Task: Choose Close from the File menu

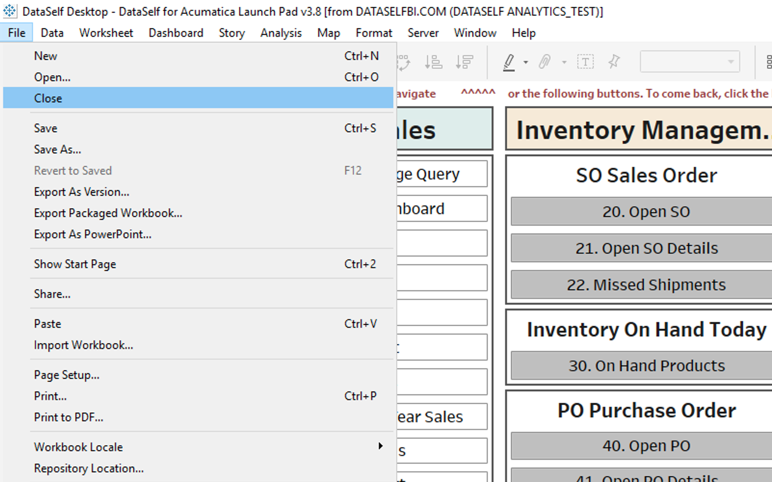Action: (x=48, y=98)
